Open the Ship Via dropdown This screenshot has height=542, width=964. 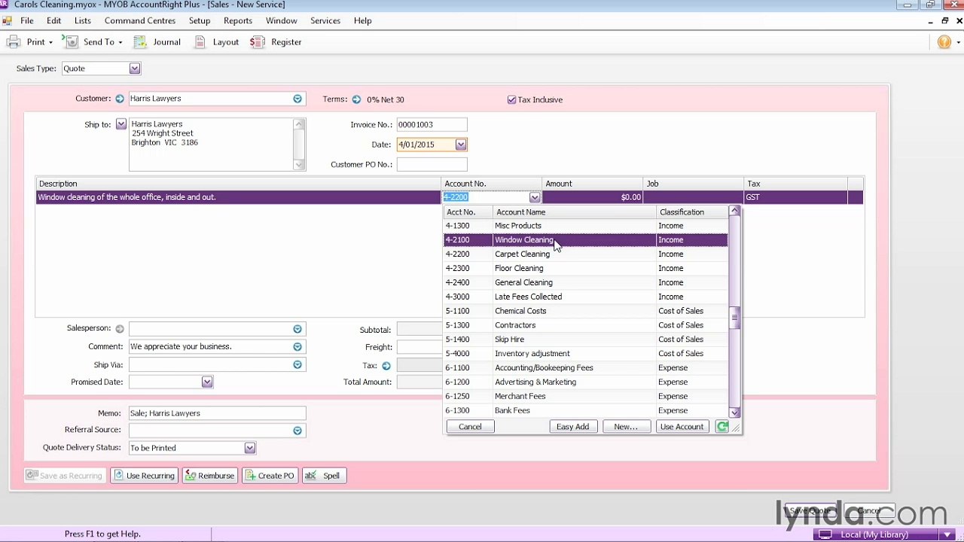(297, 365)
